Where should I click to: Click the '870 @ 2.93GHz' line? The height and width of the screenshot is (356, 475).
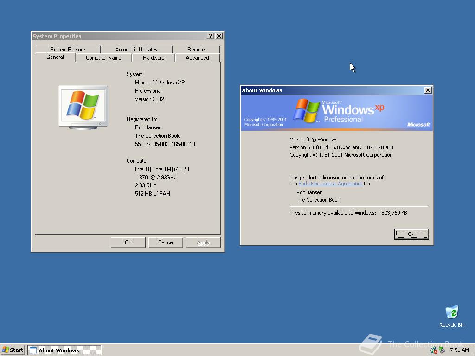158,178
